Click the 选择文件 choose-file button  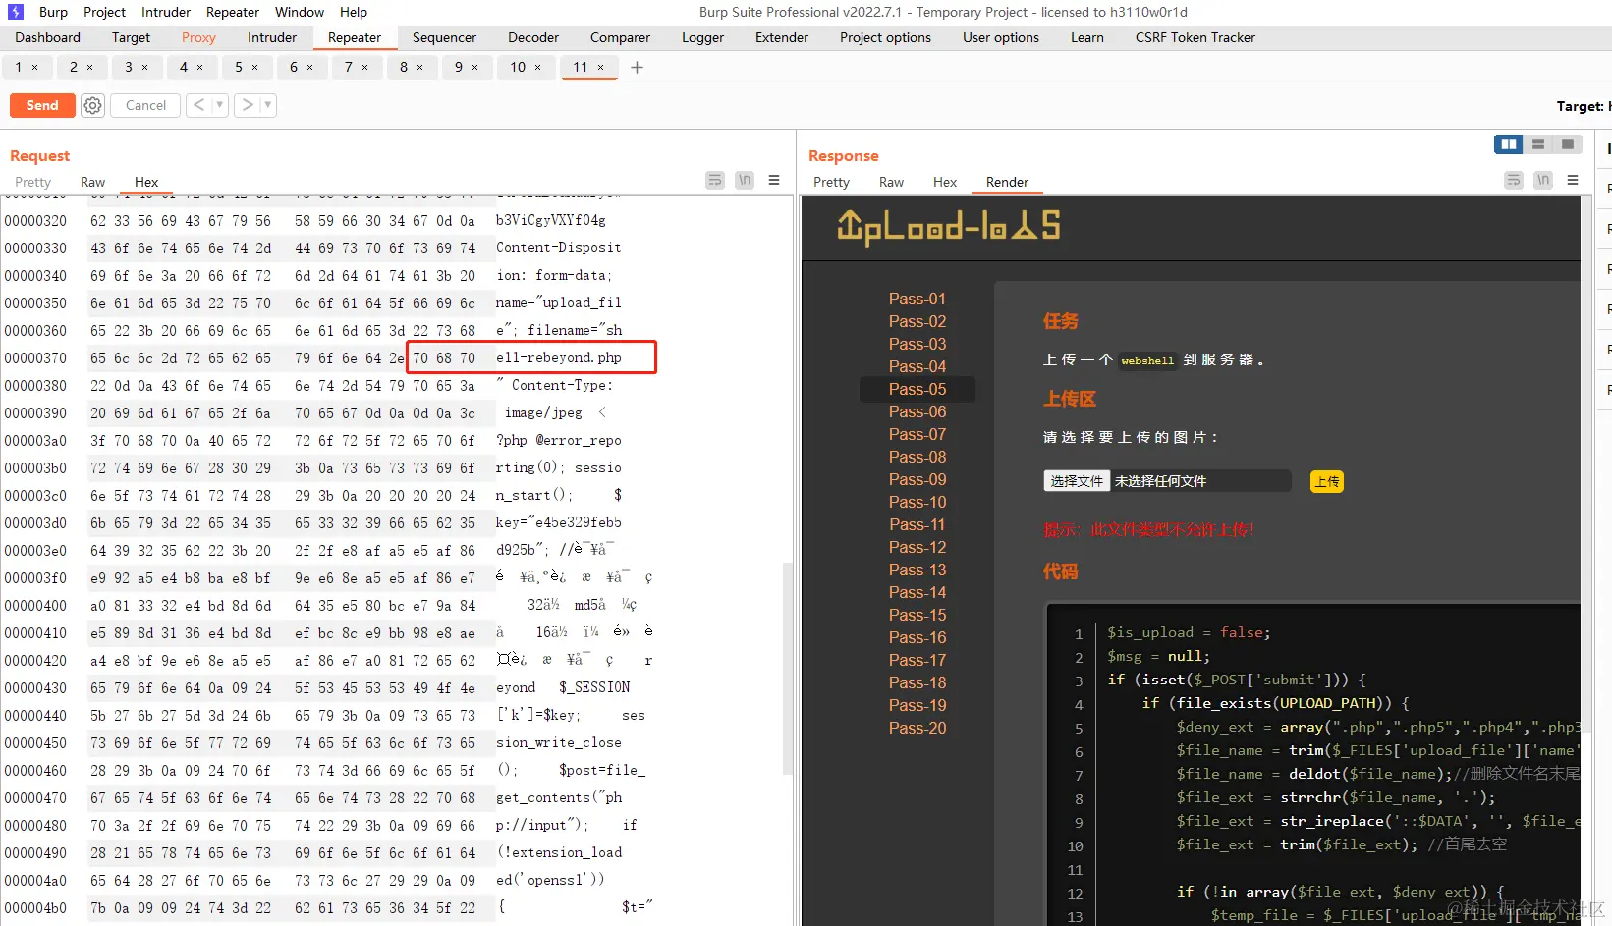1077,481
